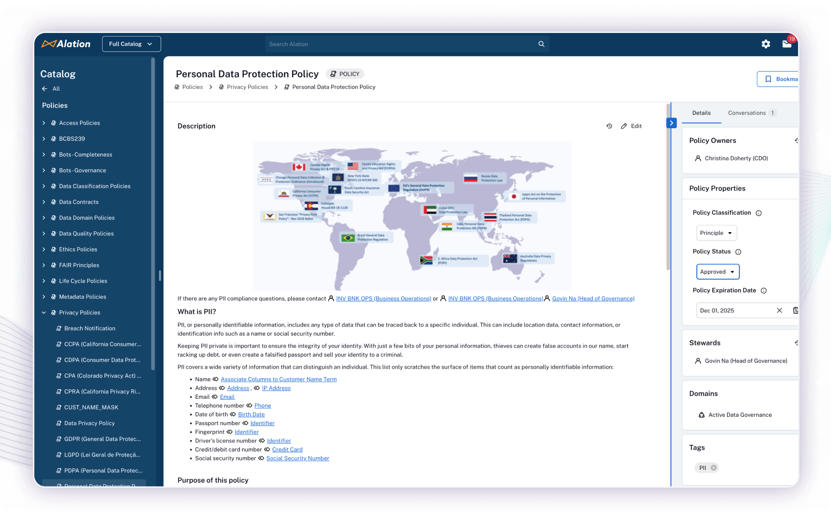The height and width of the screenshot is (518, 831).
Task: Edit Stewards icon
Action: click(797, 343)
